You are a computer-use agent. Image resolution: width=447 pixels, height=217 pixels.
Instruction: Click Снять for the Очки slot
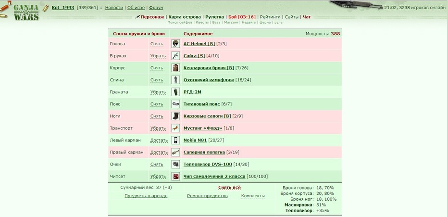click(x=157, y=165)
